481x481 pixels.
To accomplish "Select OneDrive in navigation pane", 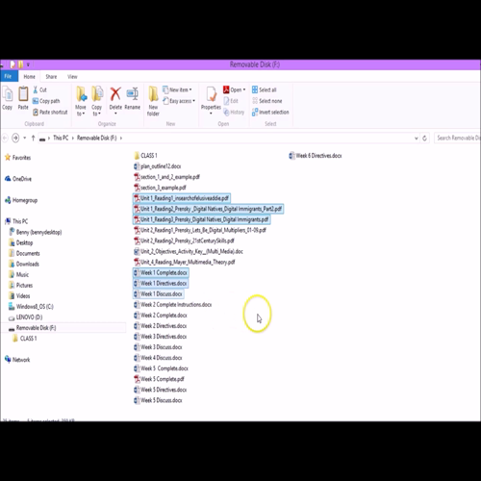I will (18, 179).
